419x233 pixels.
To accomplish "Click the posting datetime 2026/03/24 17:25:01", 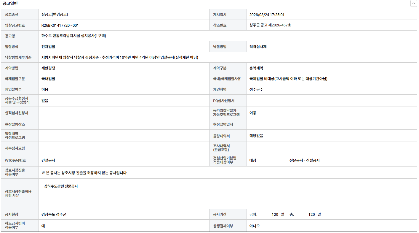I will coord(267,15).
